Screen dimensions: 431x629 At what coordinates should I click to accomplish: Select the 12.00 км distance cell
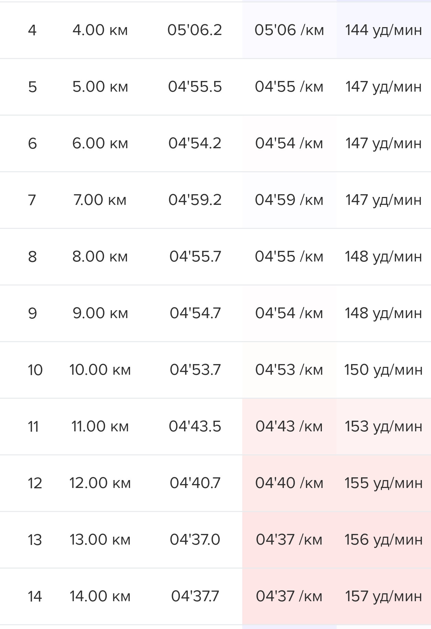100,483
